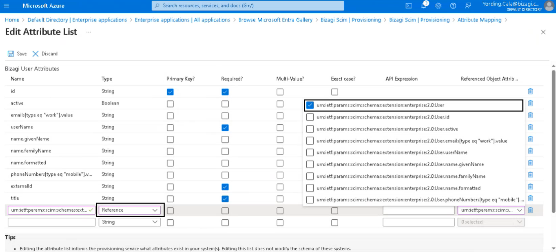Image resolution: width=556 pixels, height=252 pixels.
Task: Click the empty new attribute name field
Action: [52, 222]
